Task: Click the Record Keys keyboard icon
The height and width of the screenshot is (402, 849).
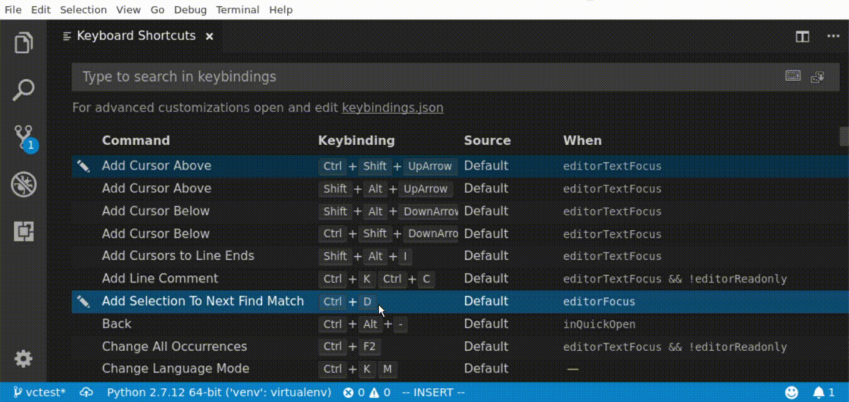Action: pos(792,76)
